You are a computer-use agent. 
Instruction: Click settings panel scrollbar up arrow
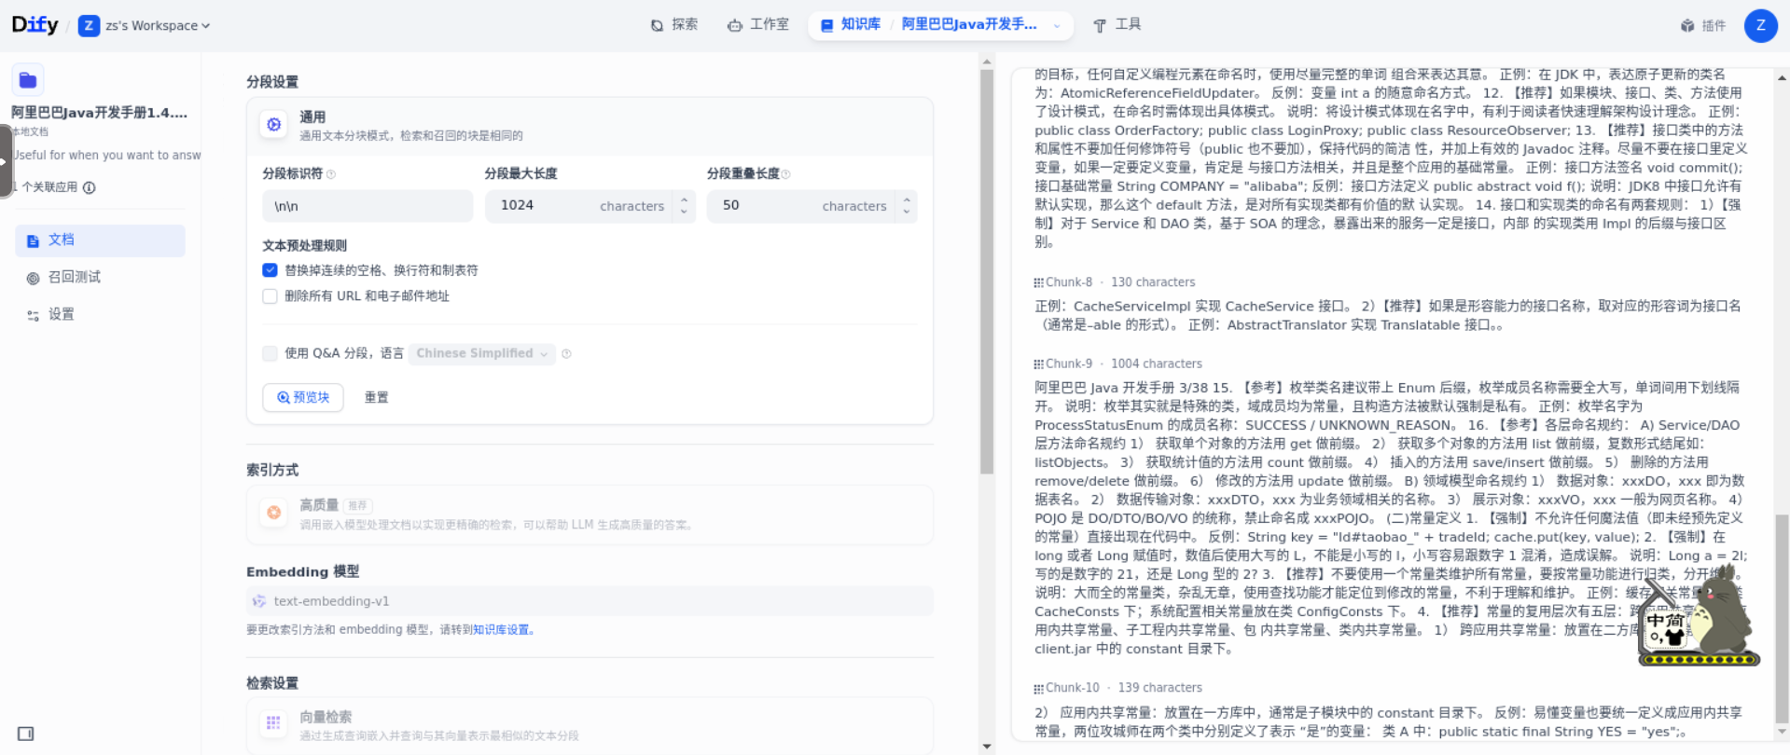pyautogui.click(x=987, y=62)
